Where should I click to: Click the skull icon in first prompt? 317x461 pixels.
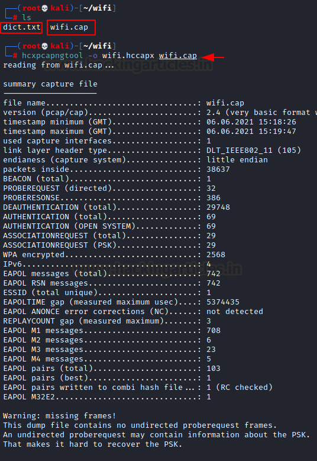tap(44, 8)
